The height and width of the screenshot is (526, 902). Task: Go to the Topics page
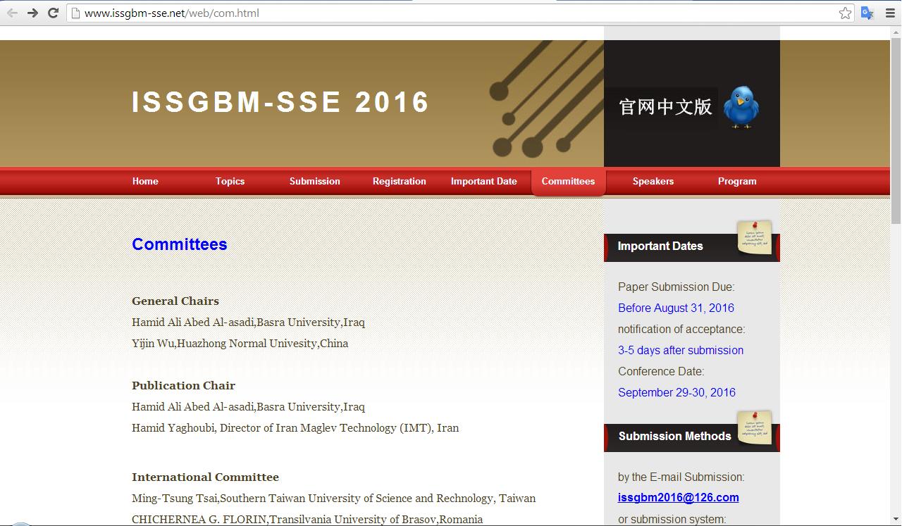click(230, 181)
